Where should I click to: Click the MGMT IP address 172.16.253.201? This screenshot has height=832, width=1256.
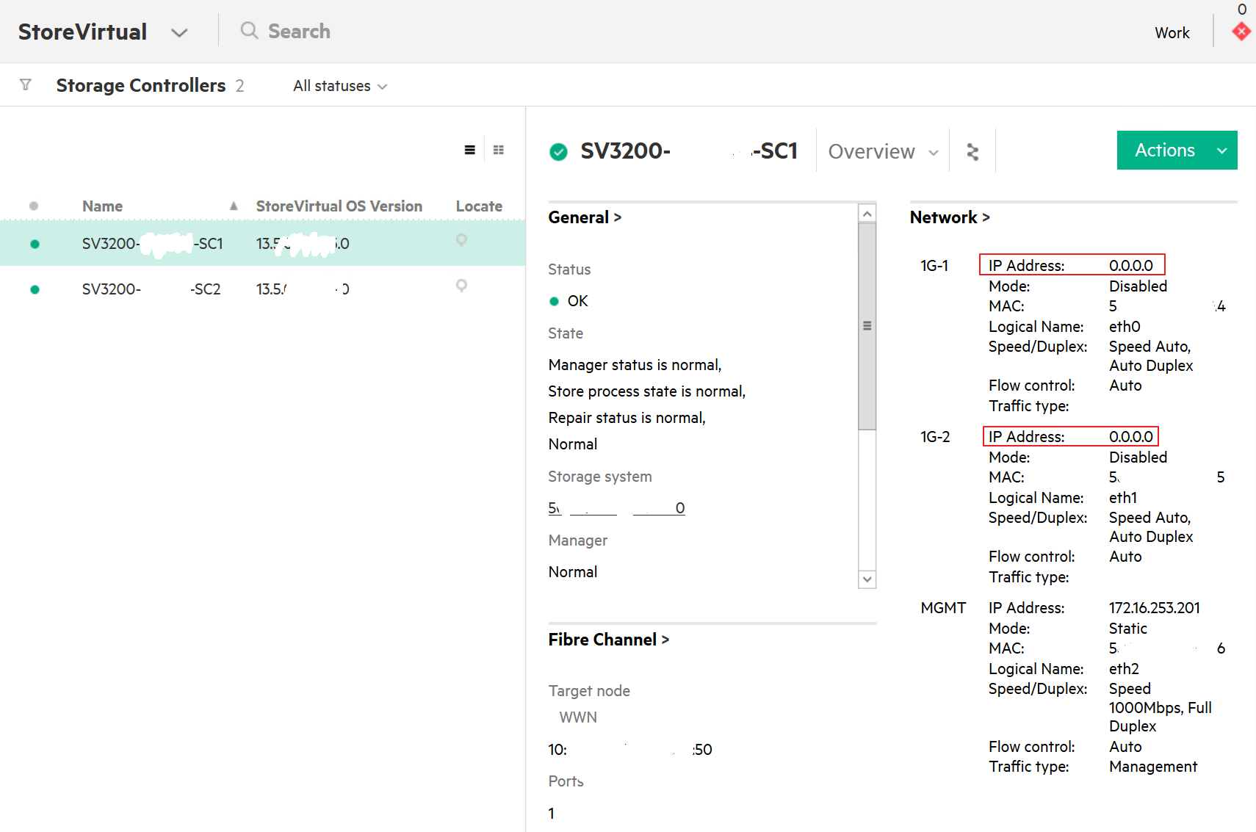(x=1154, y=607)
